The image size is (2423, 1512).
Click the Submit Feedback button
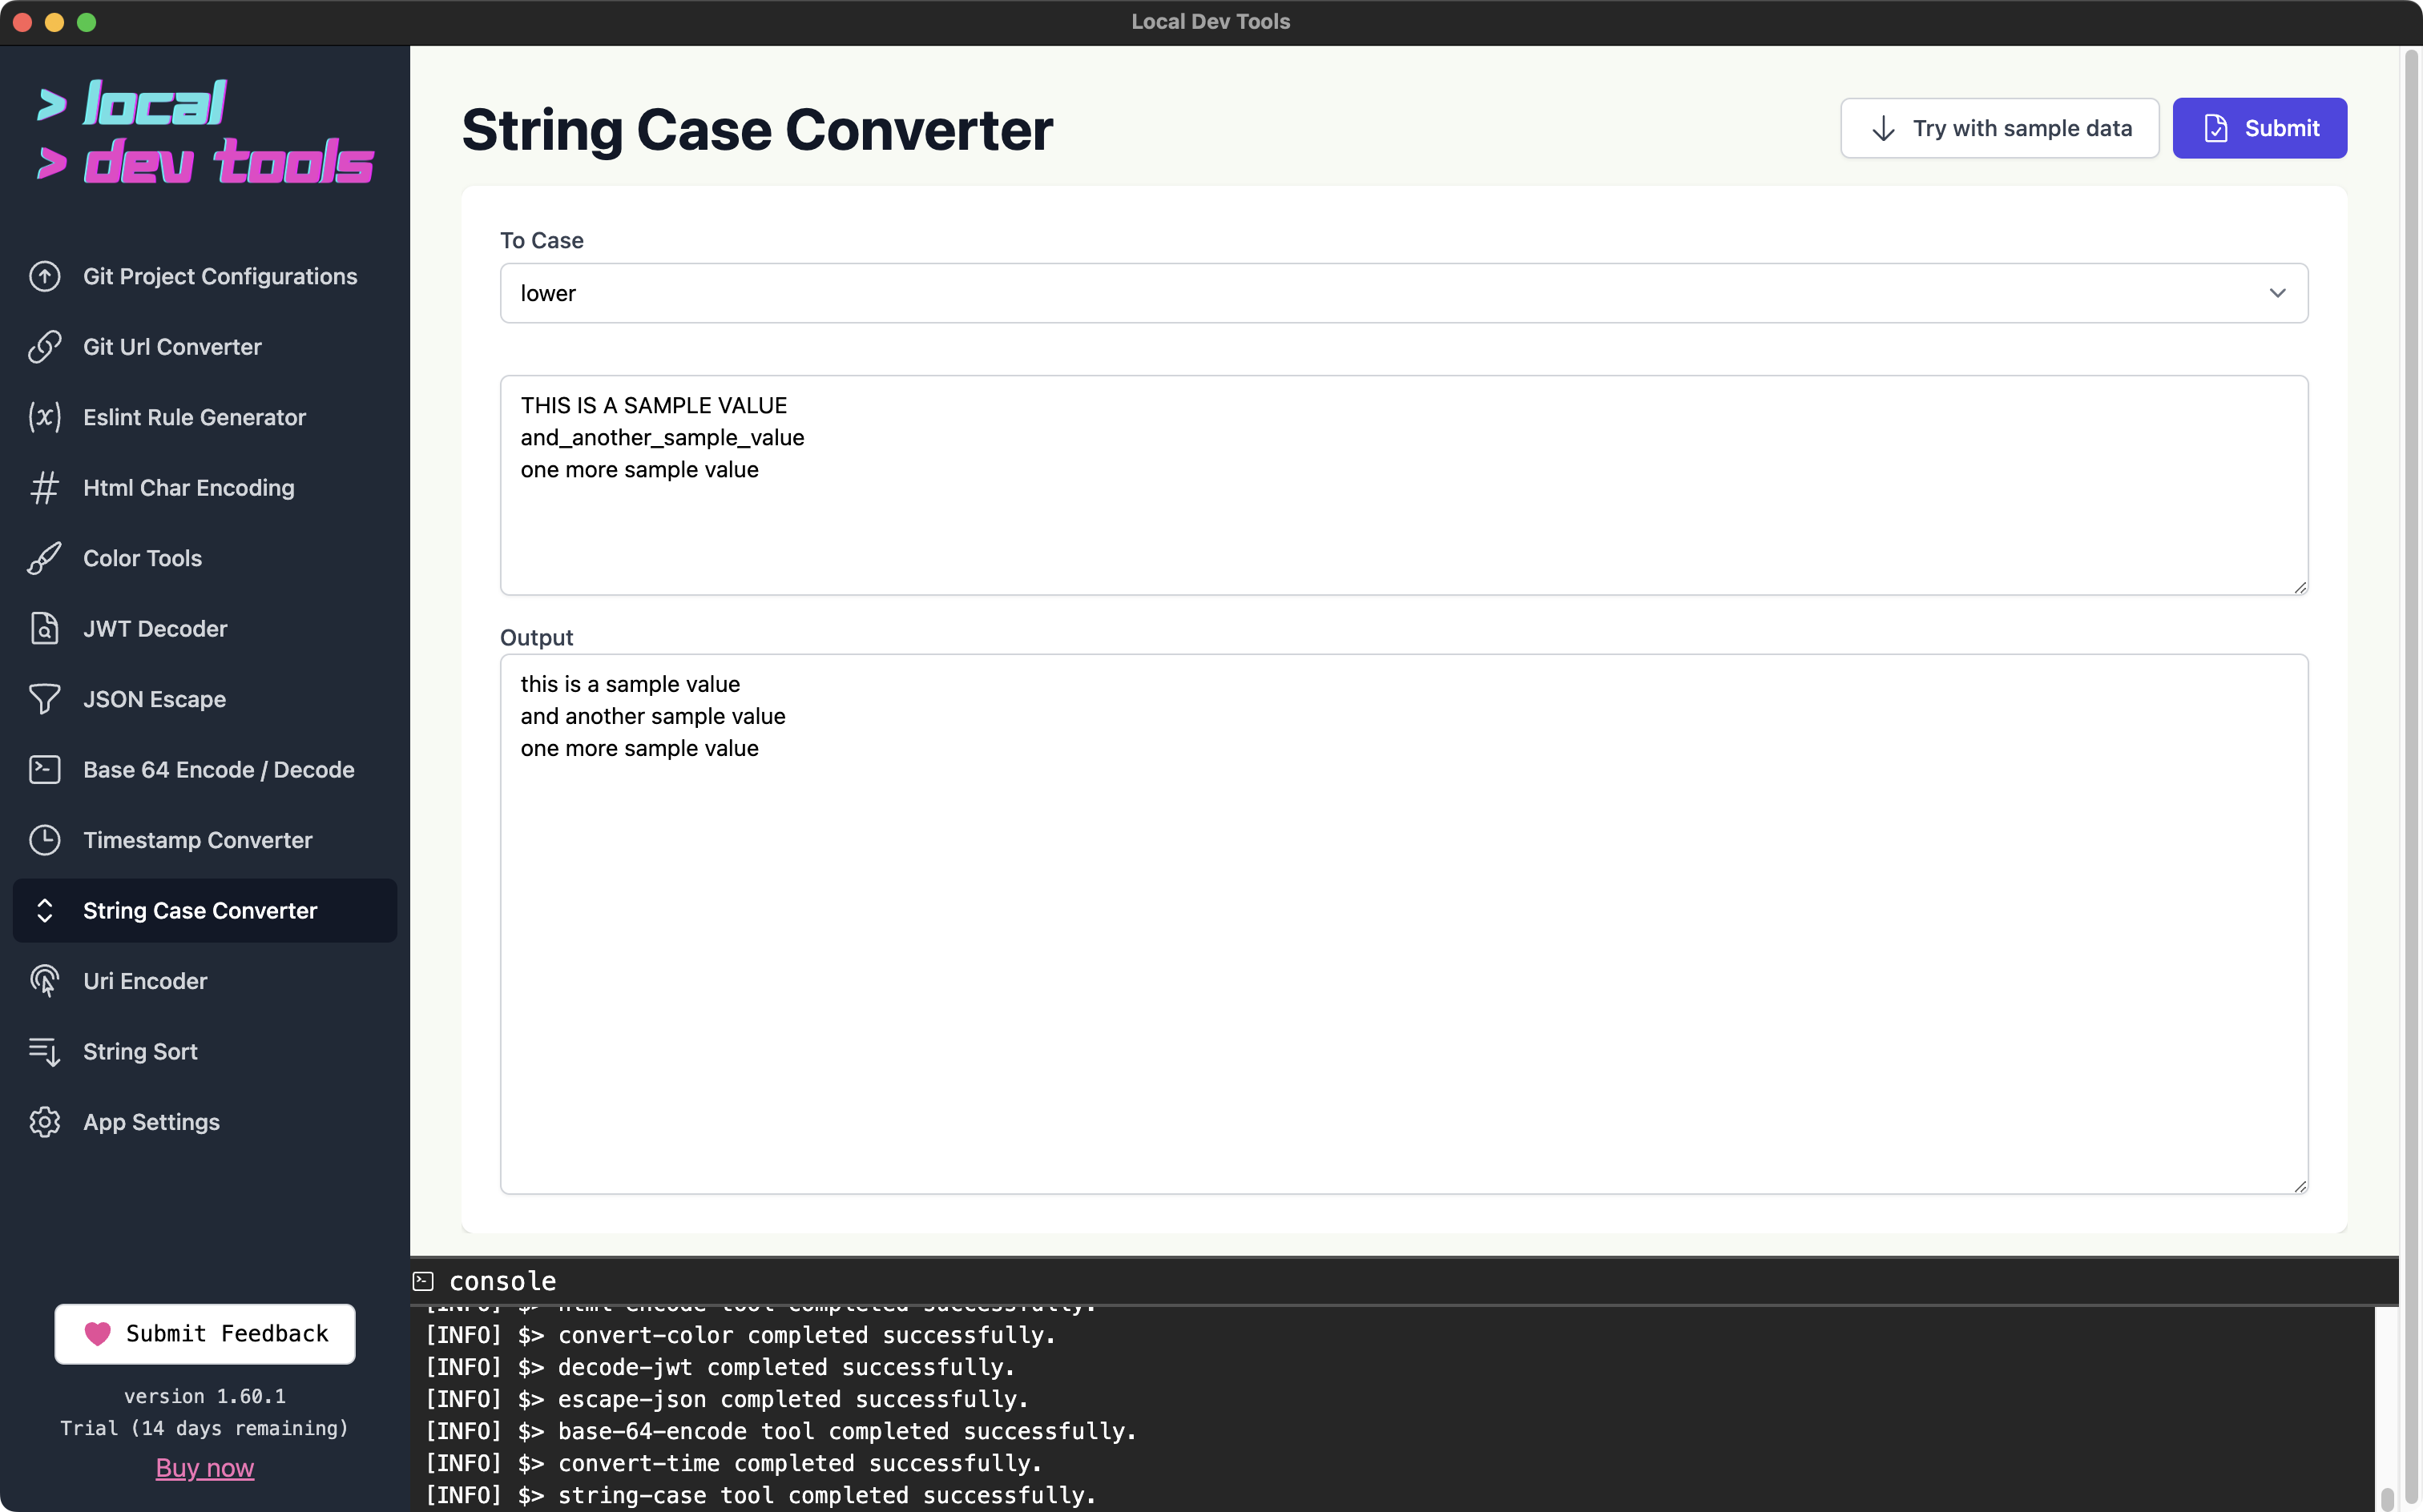(x=205, y=1334)
